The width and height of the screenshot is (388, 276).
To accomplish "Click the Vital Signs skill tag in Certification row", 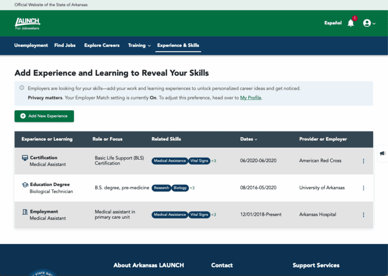I will pos(199,161).
